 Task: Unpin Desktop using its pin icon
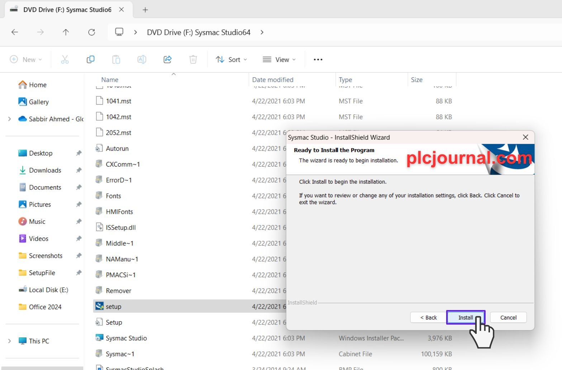tap(79, 153)
